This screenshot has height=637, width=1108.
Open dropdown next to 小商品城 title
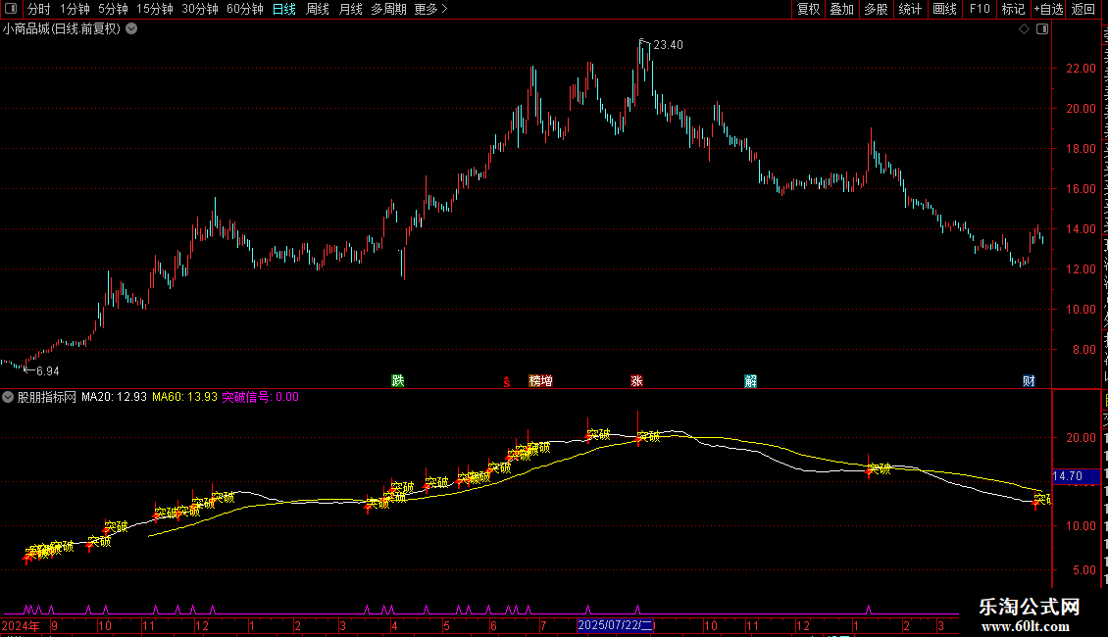[x=131, y=29]
